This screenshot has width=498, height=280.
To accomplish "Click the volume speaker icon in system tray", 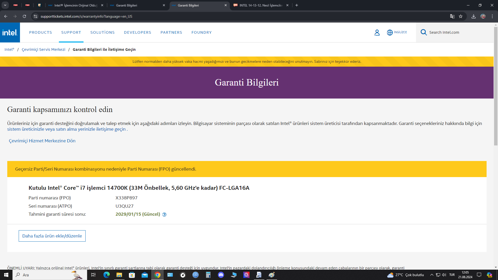I will pyautogui.click(x=444, y=275).
